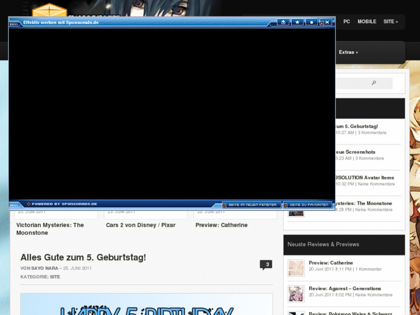
Task: Click the square stop icon in the popup header
Action: pyautogui.click(x=311, y=22)
